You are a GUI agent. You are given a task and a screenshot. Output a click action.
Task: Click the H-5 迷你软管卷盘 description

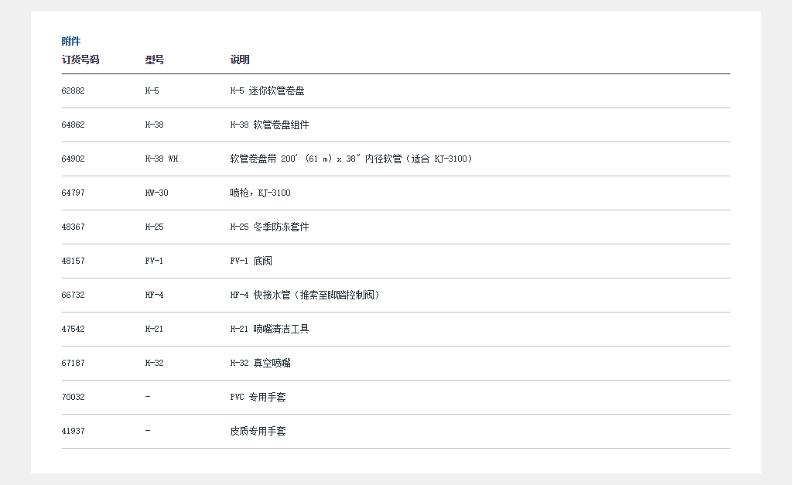267,91
